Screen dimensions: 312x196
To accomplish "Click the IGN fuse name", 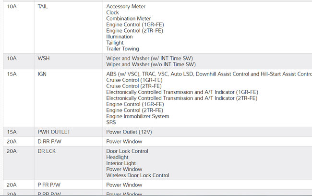I will (x=42, y=73).
